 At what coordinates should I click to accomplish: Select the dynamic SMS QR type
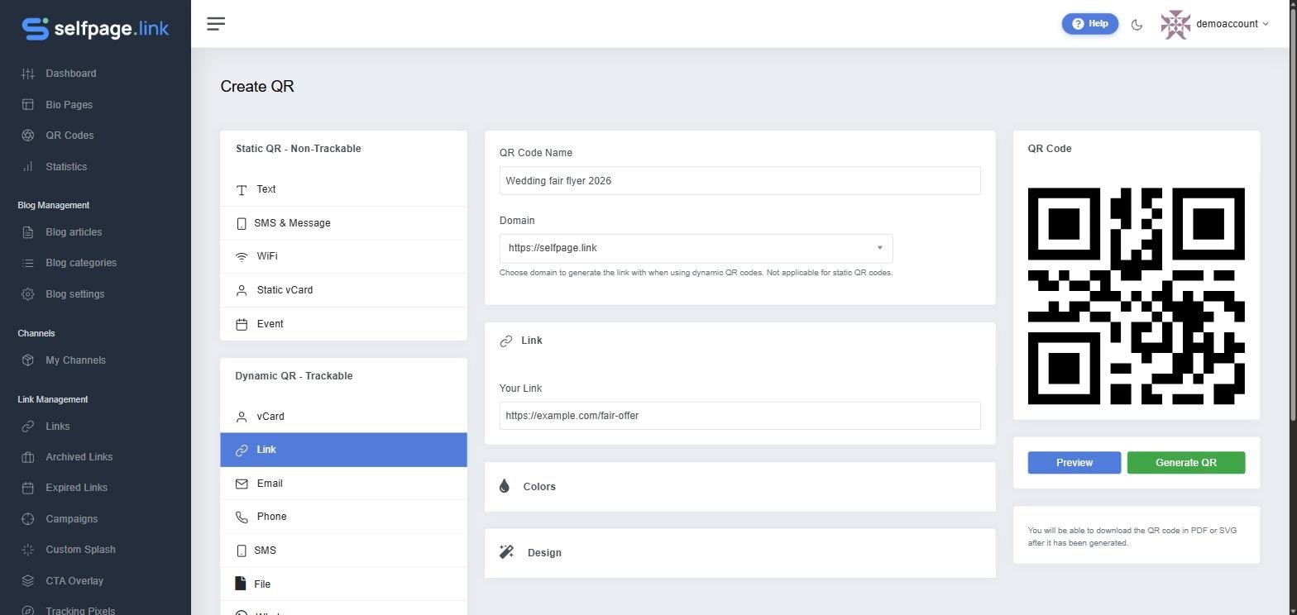[x=343, y=551]
